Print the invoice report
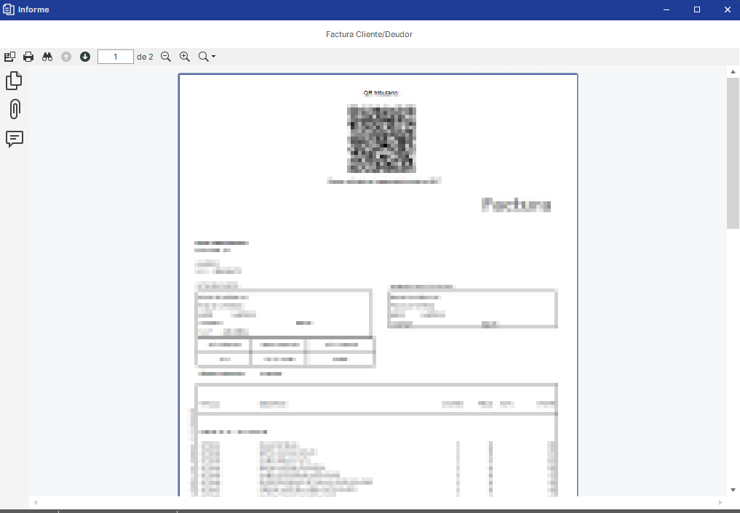Viewport: 740px width, 513px height. (28, 57)
